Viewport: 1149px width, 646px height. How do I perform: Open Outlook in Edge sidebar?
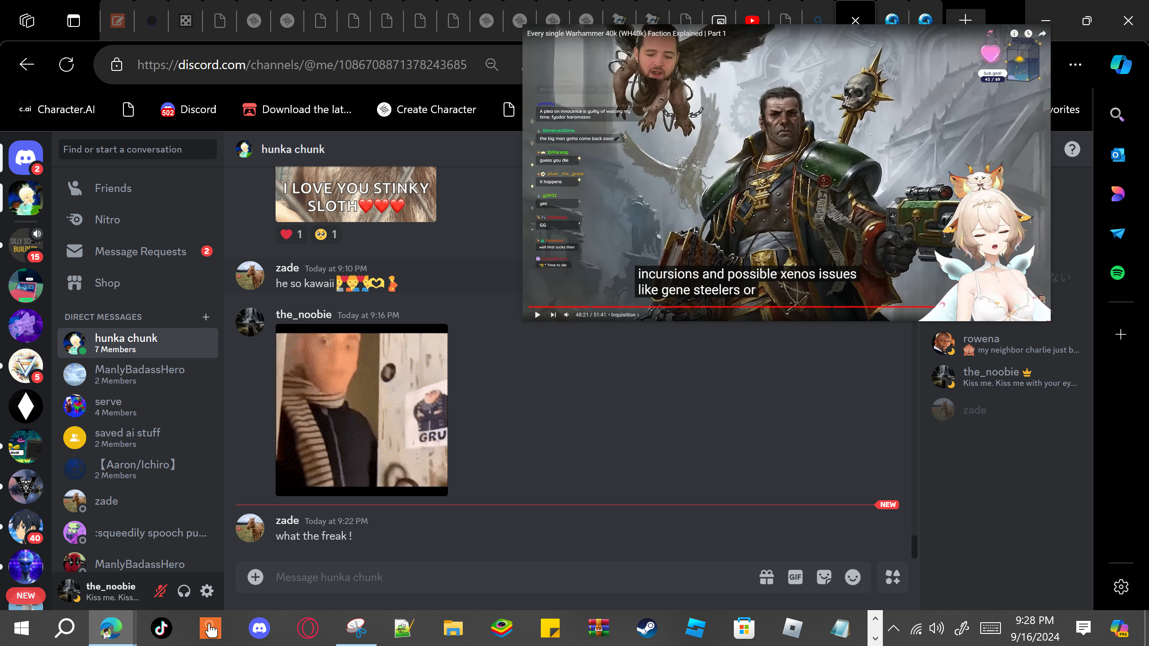pyautogui.click(x=1118, y=155)
